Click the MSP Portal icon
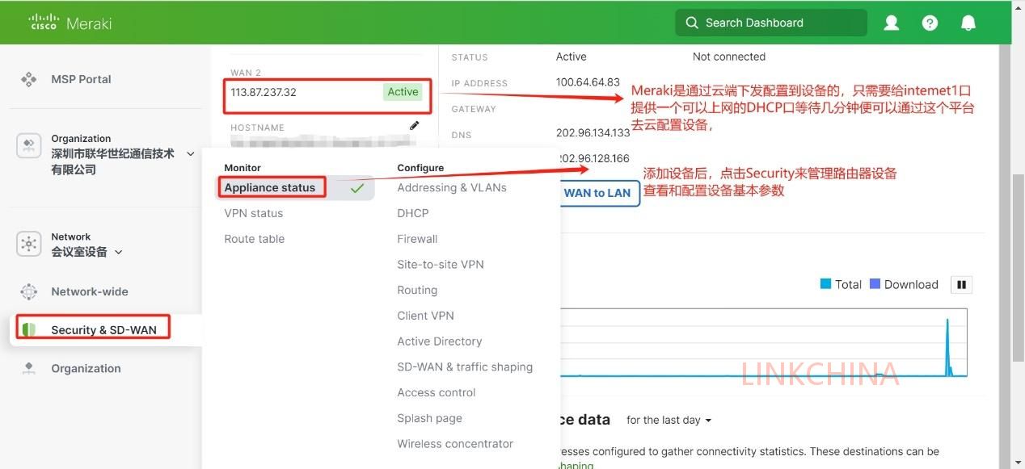The image size is (1025, 469). tap(29, 79)
